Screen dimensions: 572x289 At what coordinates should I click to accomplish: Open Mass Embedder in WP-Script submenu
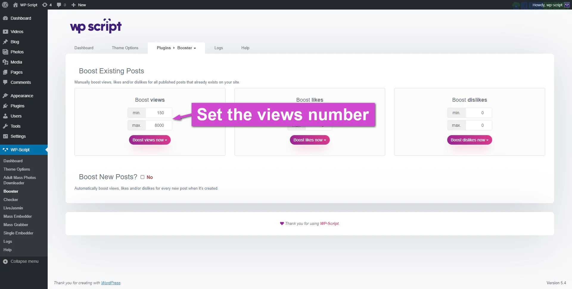(18, 216)
